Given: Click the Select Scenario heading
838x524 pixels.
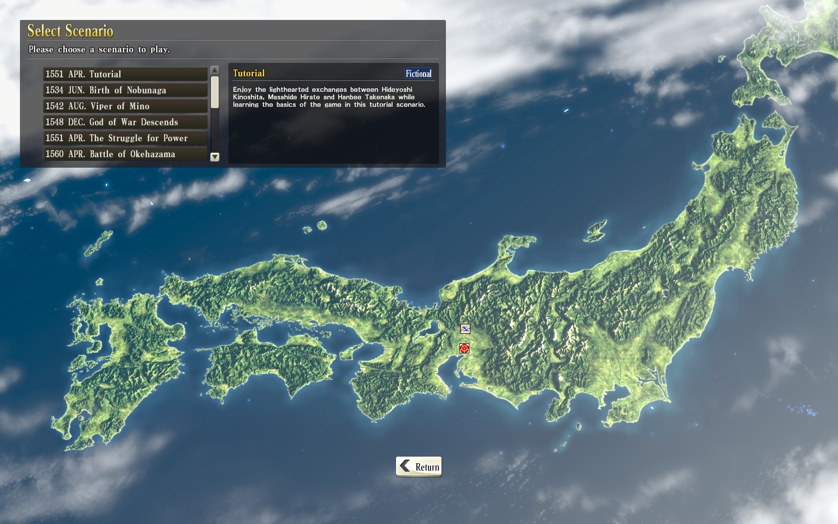Looking at the screenshot, I should (70, 31).
